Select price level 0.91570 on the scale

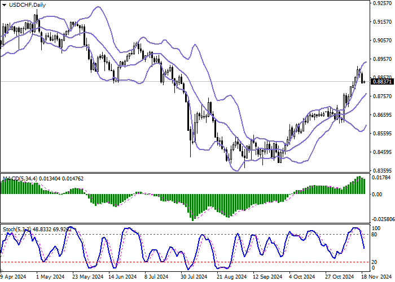[382, 22]
